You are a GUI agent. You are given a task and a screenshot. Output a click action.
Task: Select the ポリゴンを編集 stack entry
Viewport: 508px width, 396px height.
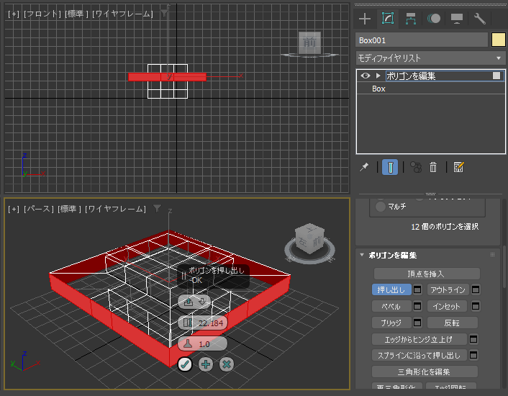coord(430,76)
